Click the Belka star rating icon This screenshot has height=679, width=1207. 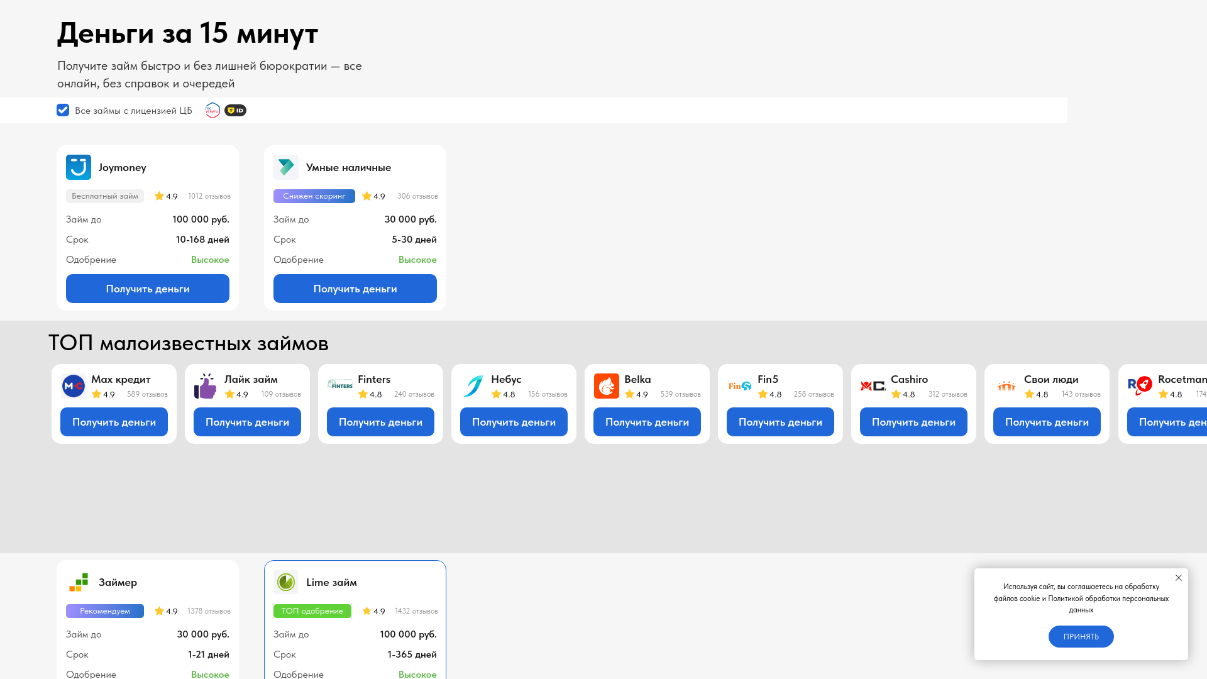(x=629, y=394)
